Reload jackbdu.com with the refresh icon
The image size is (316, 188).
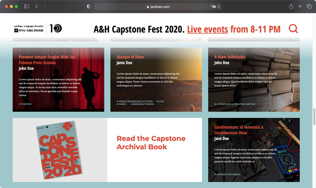[218, 6]
